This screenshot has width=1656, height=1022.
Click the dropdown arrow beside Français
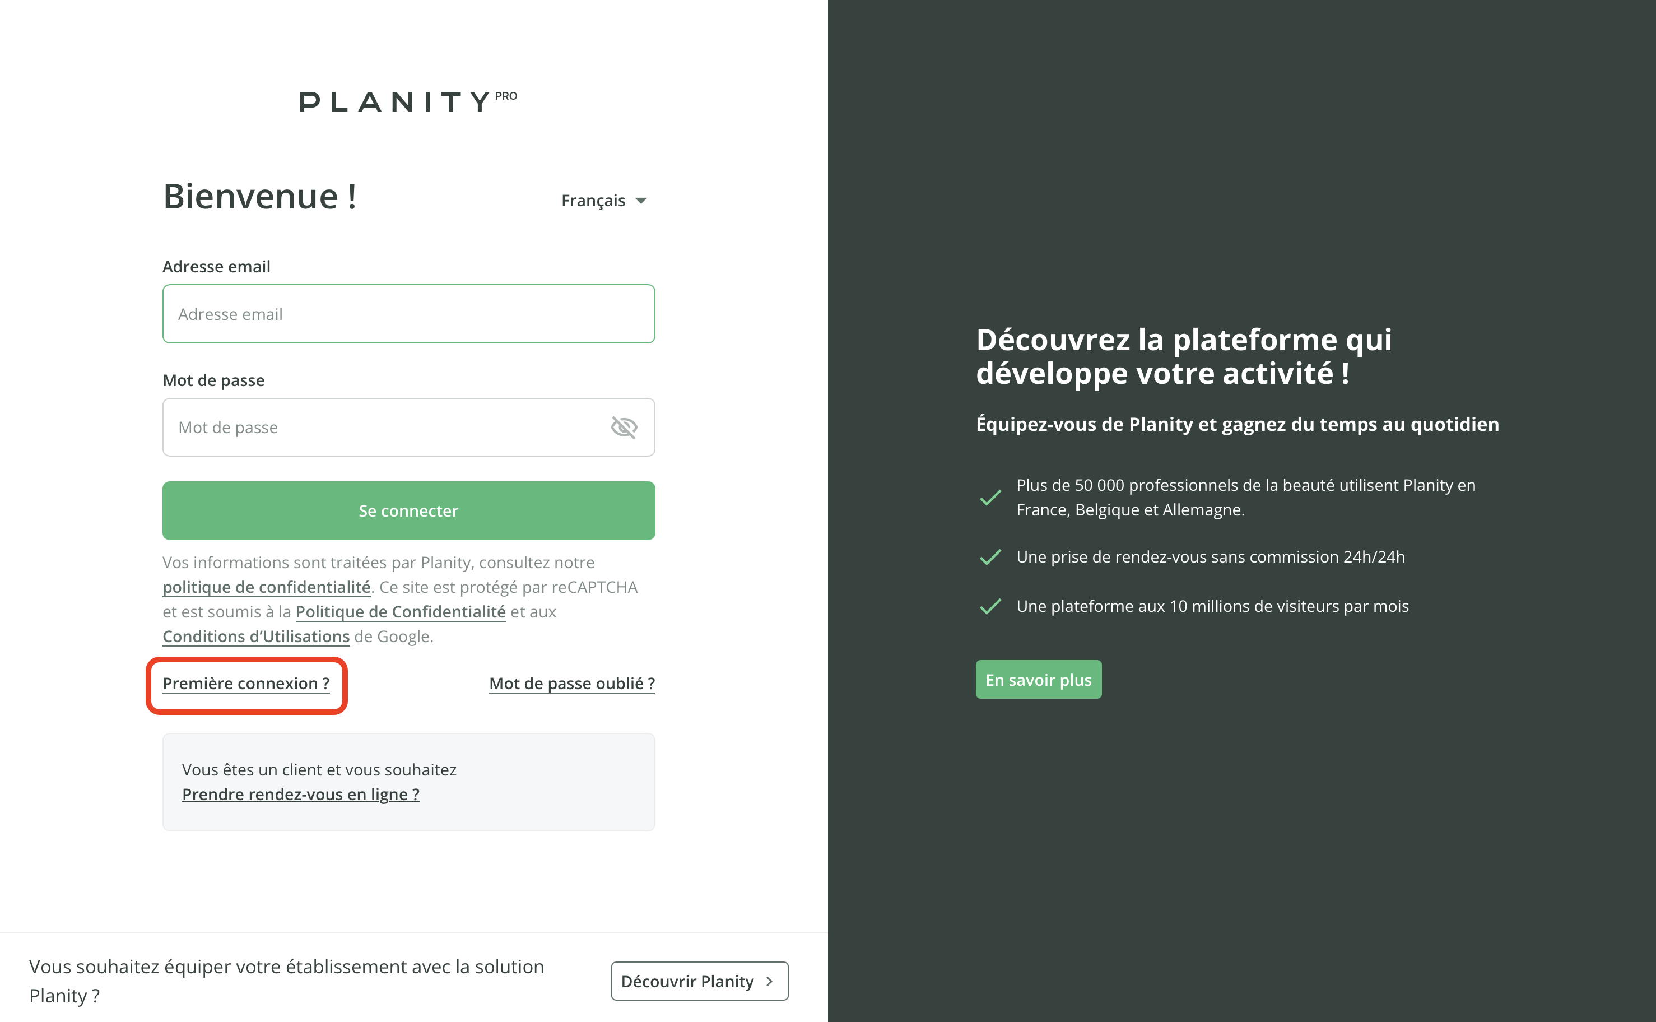641,201
